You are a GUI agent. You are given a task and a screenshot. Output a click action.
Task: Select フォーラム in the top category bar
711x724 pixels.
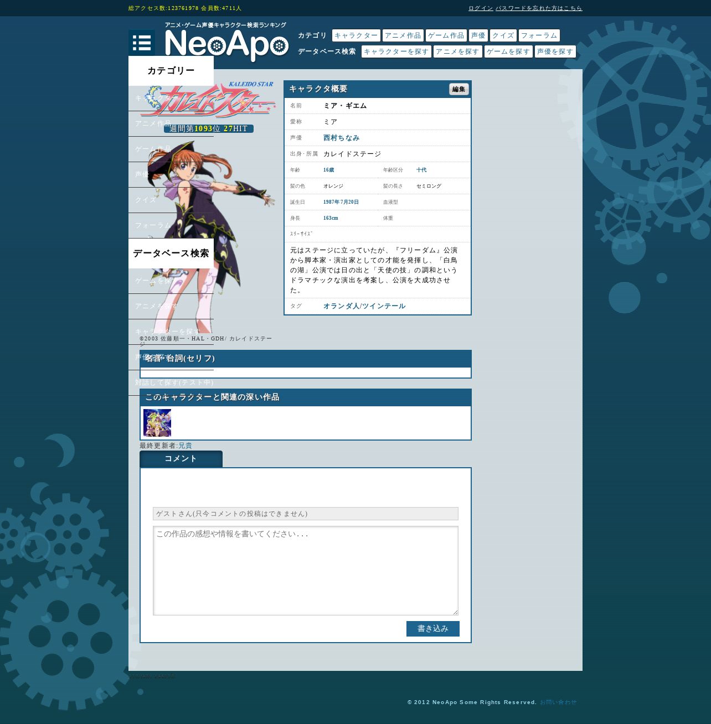(x=539, y=35)
